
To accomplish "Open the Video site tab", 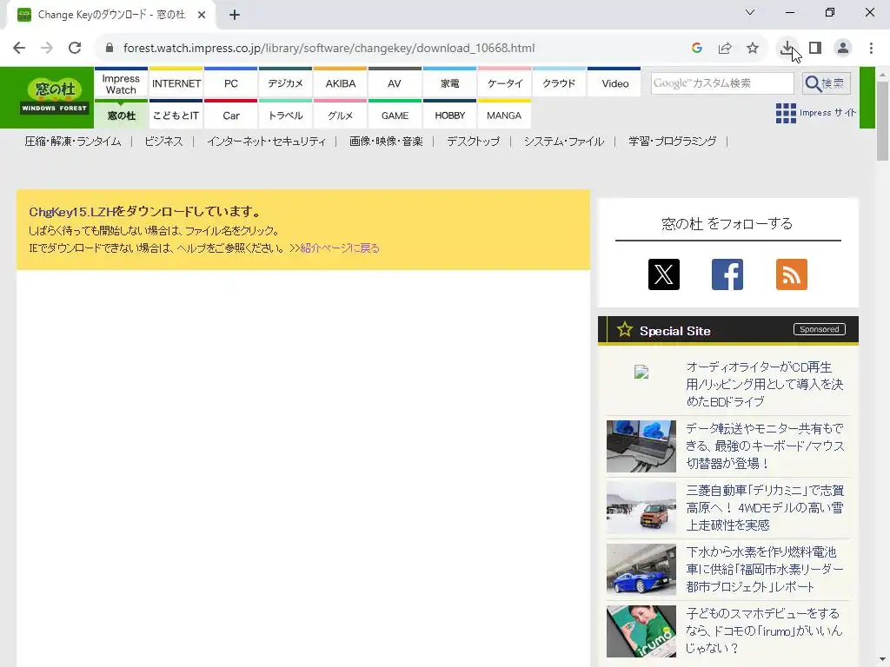I will click(614, 83).
